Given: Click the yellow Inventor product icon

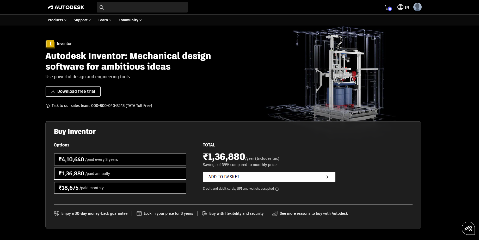Looking at the screenshot, I should (x=50, y=44).
